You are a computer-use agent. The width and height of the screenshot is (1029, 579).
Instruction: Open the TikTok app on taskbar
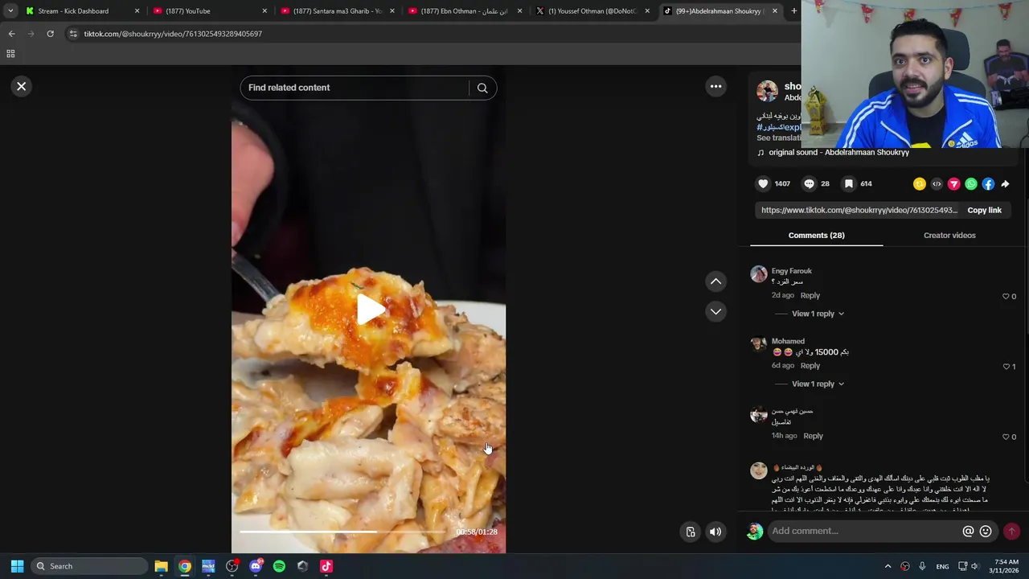[x=326, y=566]
